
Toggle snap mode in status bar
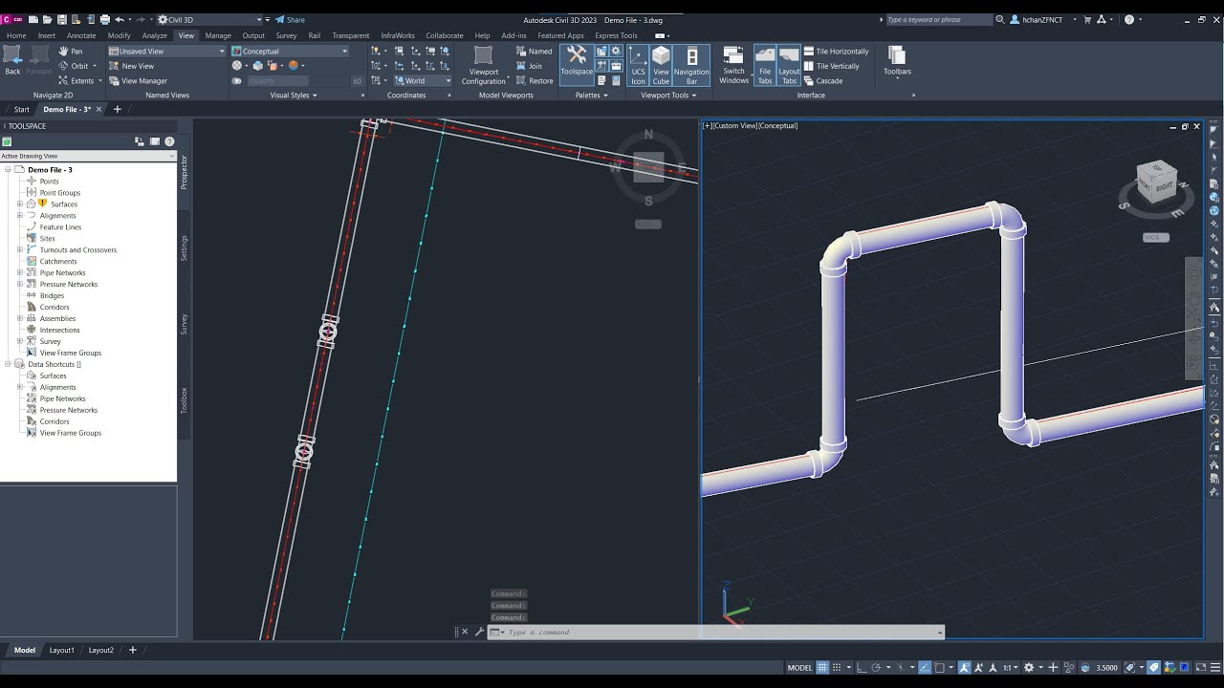coord(837,668)
